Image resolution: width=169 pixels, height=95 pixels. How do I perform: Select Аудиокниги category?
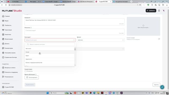(49, 59)
